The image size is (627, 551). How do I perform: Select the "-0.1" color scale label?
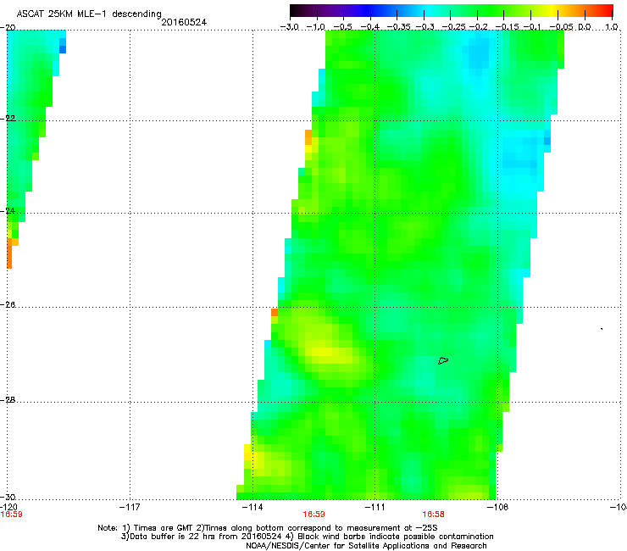pos(532,27)
